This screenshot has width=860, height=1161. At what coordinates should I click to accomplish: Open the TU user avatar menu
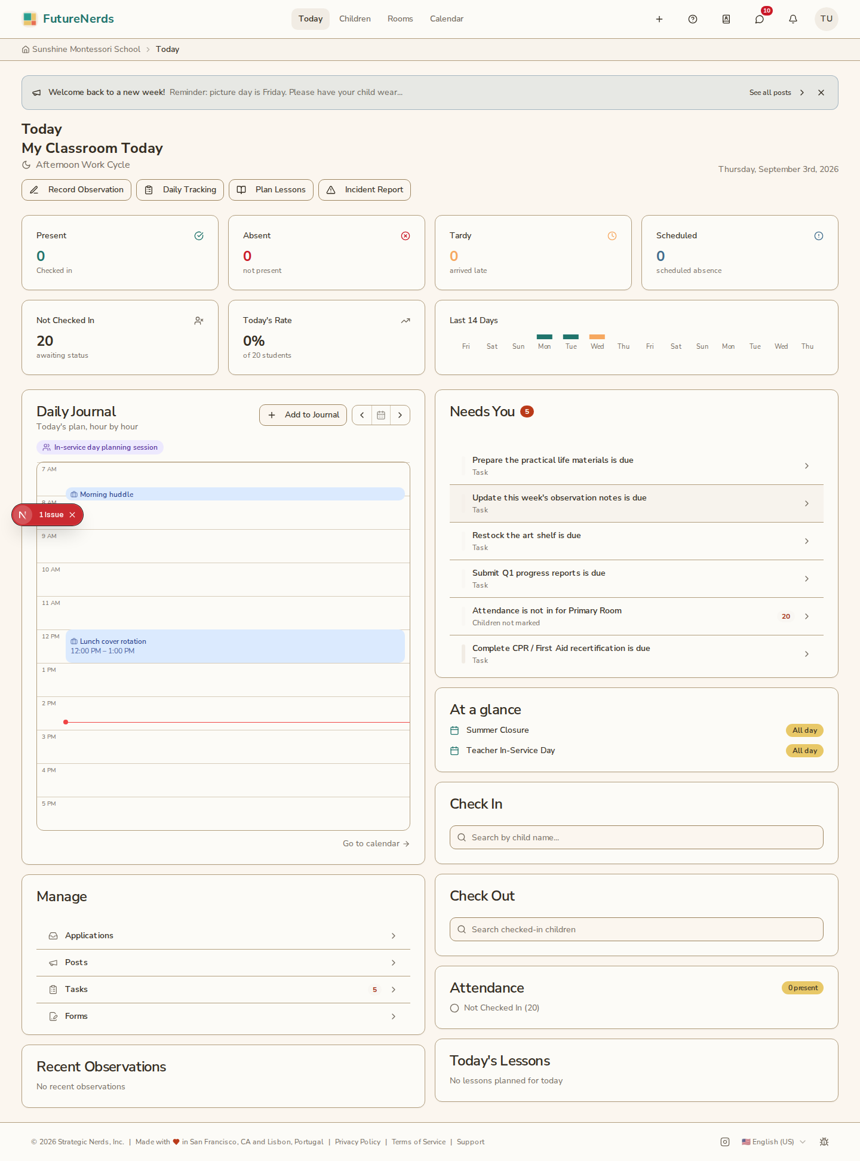click(827, 19)
